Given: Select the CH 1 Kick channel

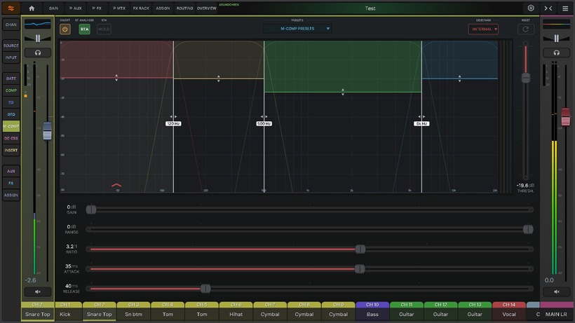Looking at the screenshot, I should pos(65,310).
